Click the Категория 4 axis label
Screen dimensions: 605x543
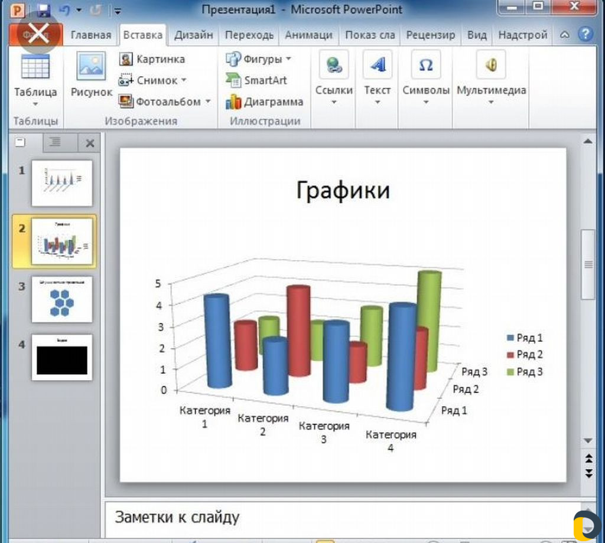(x=391, y=441)
